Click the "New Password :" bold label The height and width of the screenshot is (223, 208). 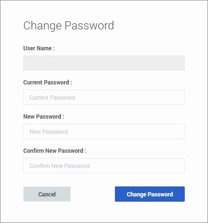pos(44,117)
